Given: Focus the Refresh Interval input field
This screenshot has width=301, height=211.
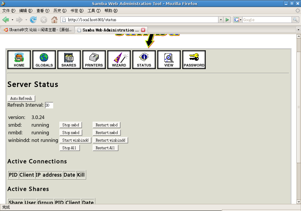Looking at the screenshot, I should click(49, 105).
